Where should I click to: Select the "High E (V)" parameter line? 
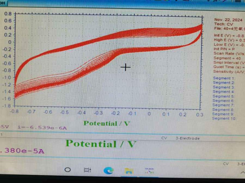click(229, 40)
